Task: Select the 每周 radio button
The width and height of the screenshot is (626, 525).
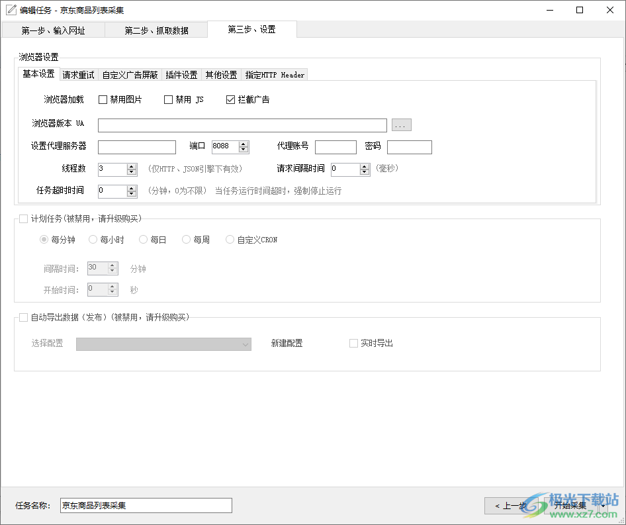Action: click(x=186, y=239)
